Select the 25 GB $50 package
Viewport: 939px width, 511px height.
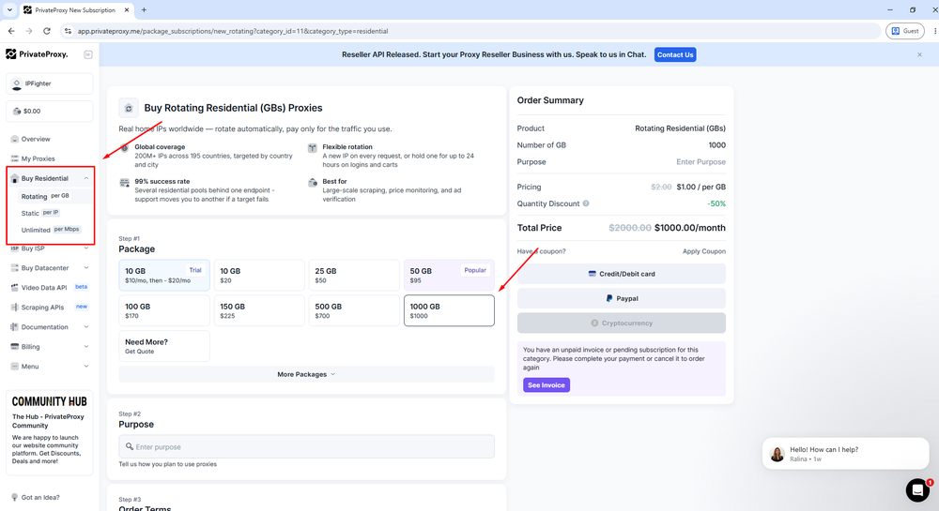(354, 276)
